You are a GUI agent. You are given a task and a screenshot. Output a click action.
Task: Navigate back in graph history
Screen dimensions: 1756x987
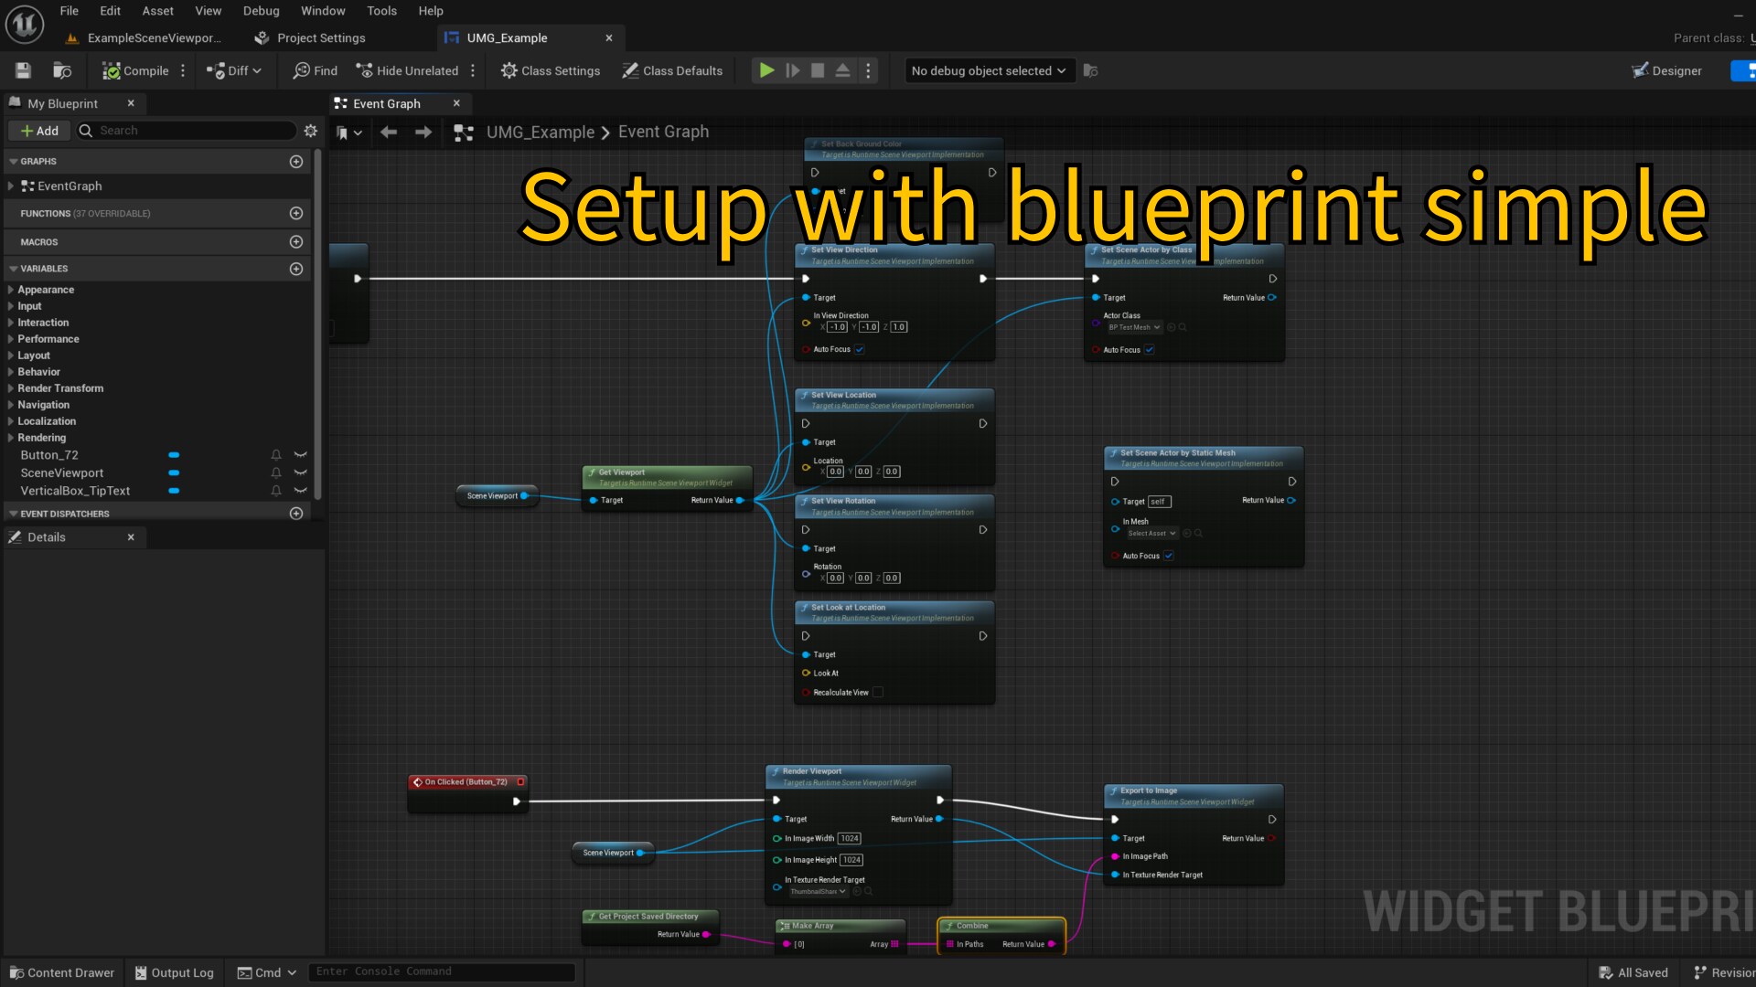tap(389, 133)
